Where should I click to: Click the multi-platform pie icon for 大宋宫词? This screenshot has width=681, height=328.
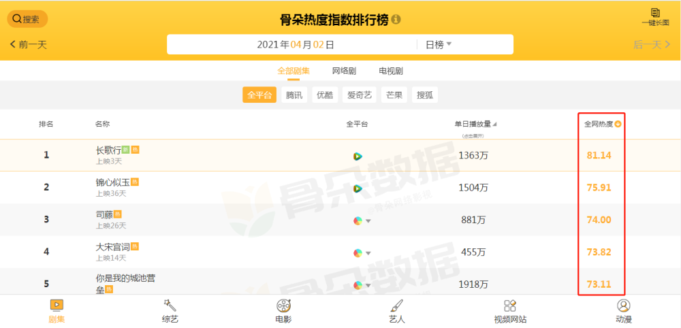pyautogui.click(x=358, y=253)
